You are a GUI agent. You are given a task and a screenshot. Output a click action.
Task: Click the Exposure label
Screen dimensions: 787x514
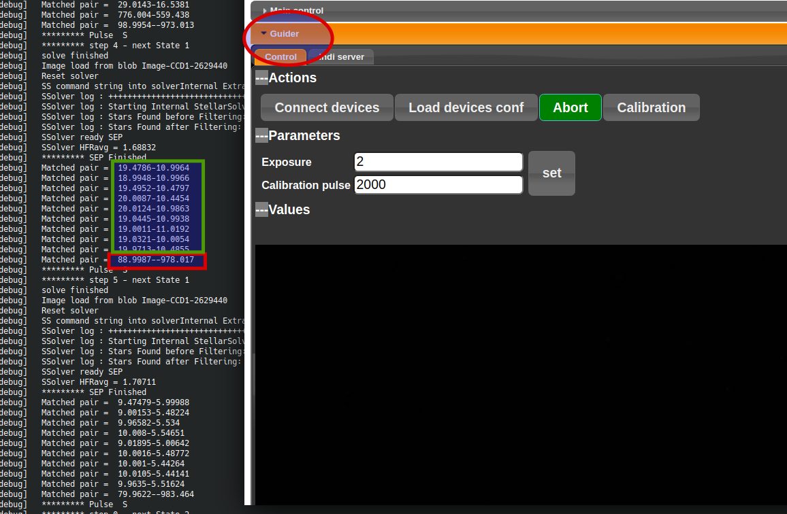[x=286, y=162]
